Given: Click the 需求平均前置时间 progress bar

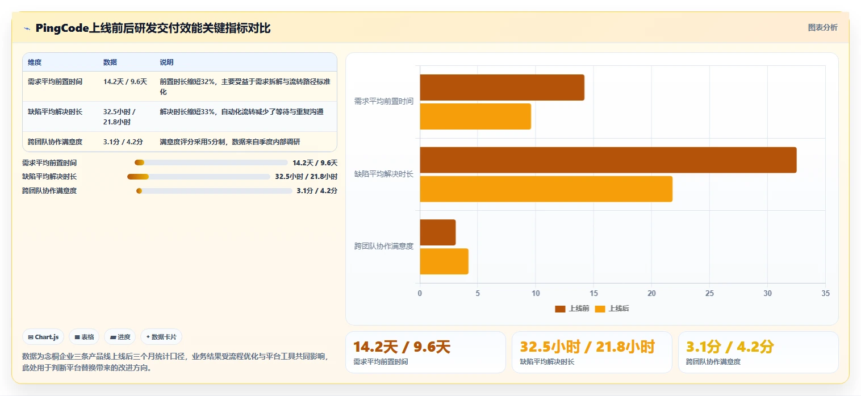Looking at the screenshot, I should coord(211,162).
